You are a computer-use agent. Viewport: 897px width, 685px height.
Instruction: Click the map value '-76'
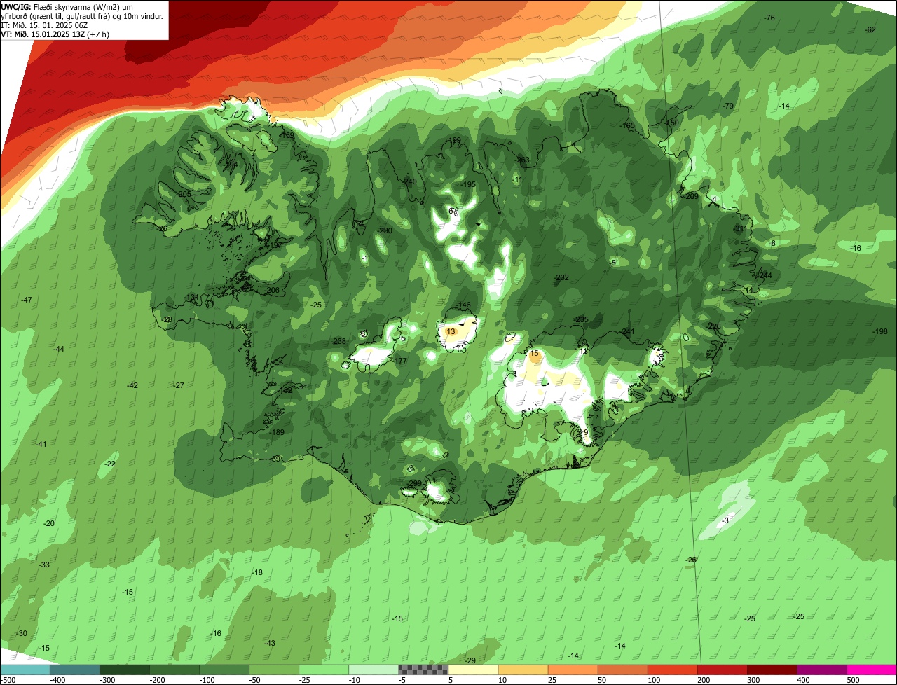click(x=769, y=18)
